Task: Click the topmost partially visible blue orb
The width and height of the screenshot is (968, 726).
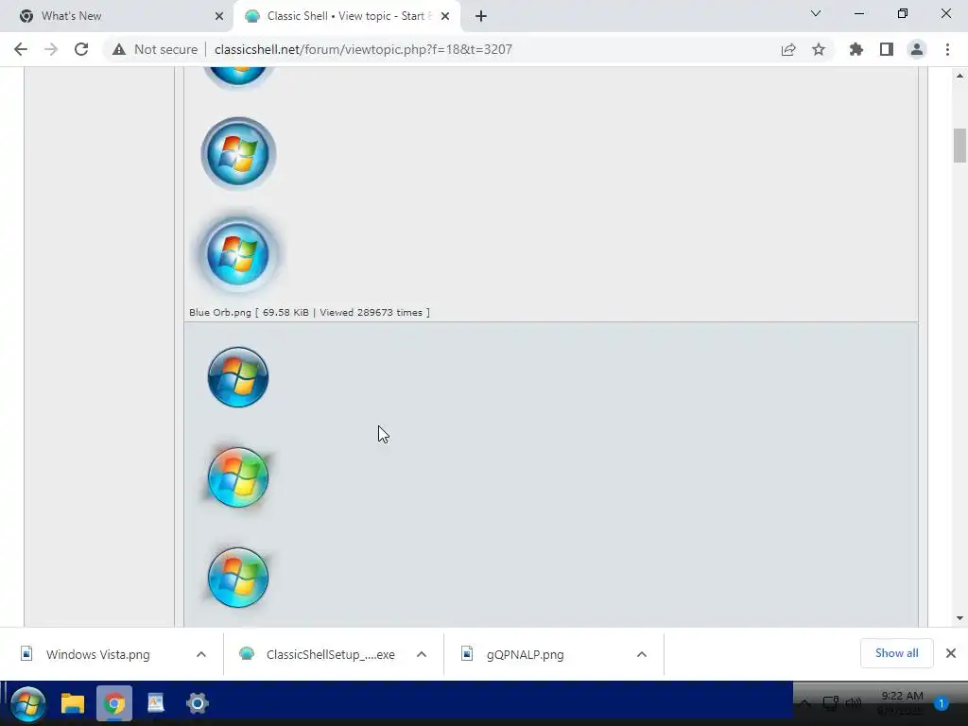Action: pos(238,78)
